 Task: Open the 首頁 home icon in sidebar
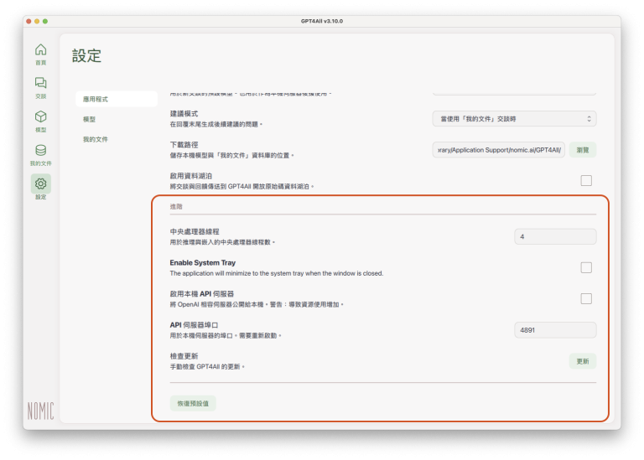pyautogui.click(x=40, y=50)
